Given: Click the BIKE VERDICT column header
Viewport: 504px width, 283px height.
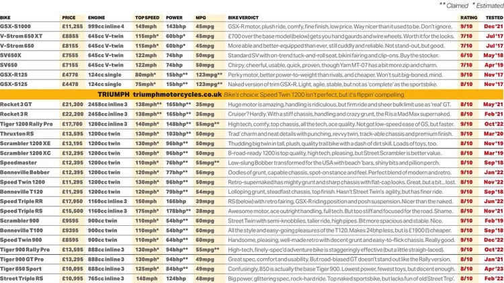Looking at the screenshot, I should click(243, 17).
